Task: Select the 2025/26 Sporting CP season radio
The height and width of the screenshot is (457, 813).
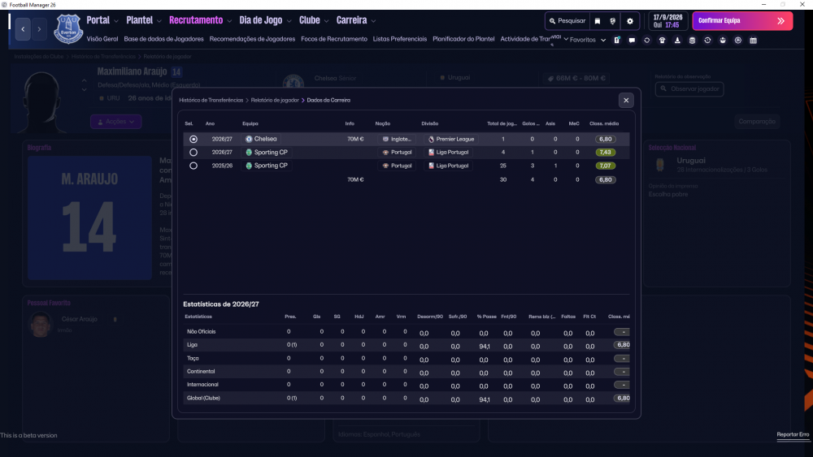Action: (x=193, y=166)
